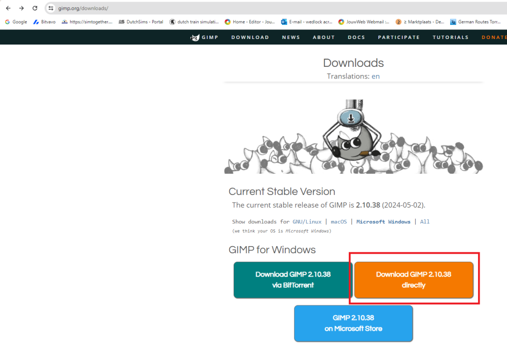Click Download GIMP 2.10.38 directly button
The height and width of the screenshot is (349, 507).
413,280
